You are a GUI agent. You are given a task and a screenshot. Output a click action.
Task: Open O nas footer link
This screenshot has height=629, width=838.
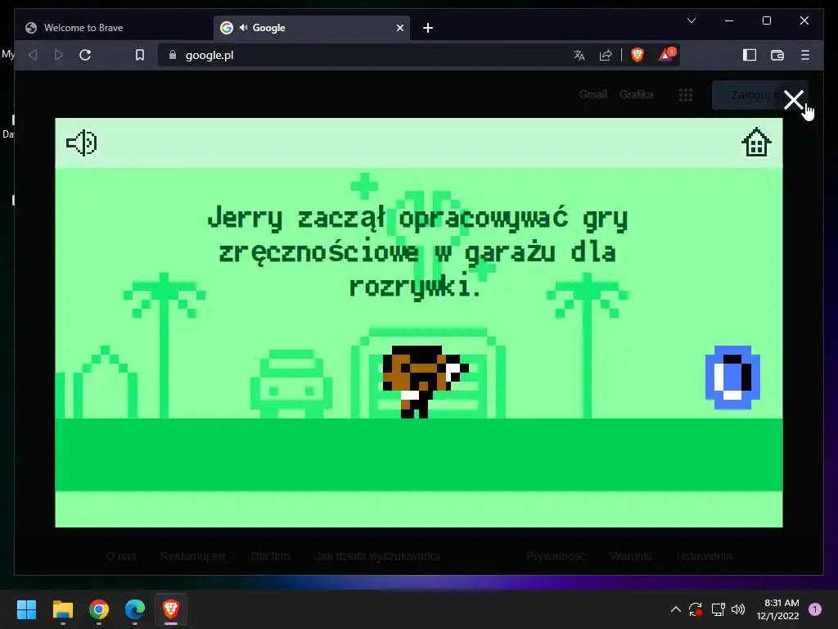click(121, 556)
